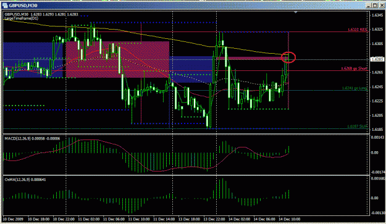Click the MACD panel 0.00 scale value
The height and width of the screenshot is (224, 386).
(375, 152)
